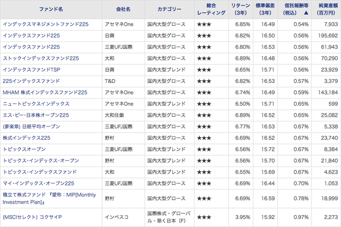Screen dimensions: 341x227
Task: Sort by ファンド名 column header
Action: [51, 9]
